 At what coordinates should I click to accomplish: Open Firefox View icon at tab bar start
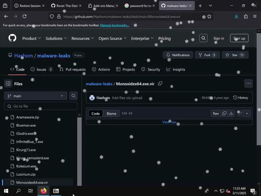5,6
